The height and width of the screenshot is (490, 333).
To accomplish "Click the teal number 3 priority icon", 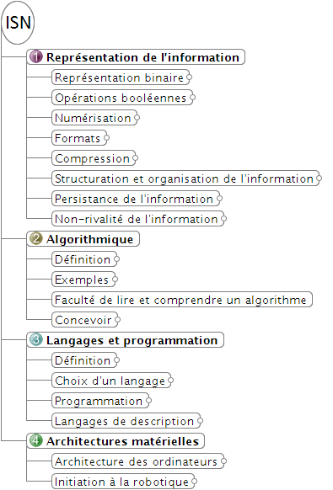I will coord(36,339).
